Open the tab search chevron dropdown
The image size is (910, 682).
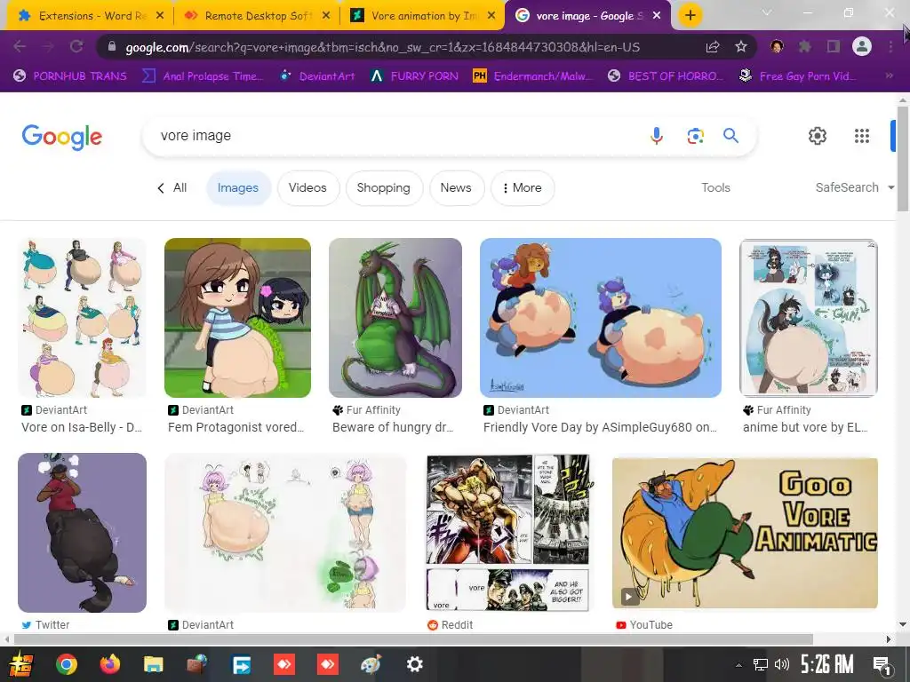[767, 12]
